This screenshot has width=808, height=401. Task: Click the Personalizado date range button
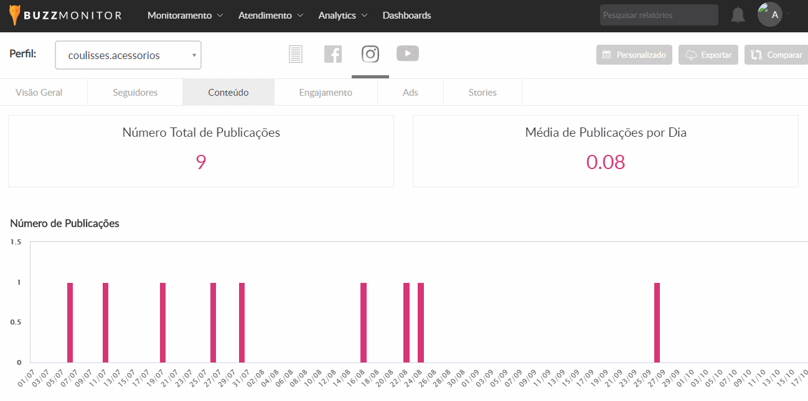point(634,55)
